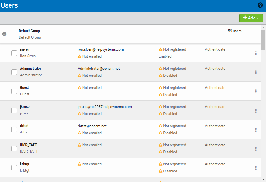Select the rsiven user checkbox
This screenshot has height=182, width=266.
tap(14, 53)
